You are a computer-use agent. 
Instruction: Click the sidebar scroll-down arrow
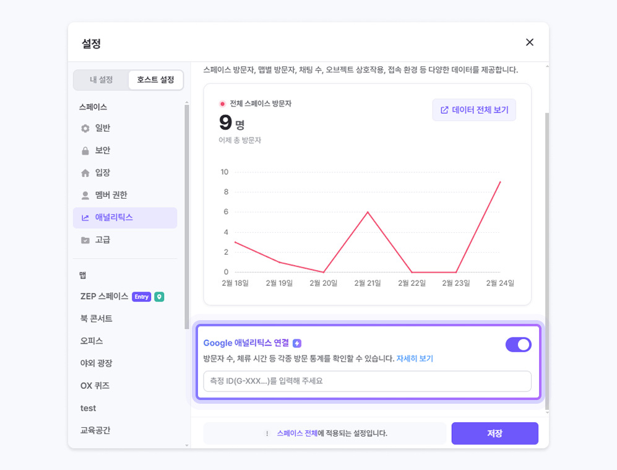(x=187, y=445)
